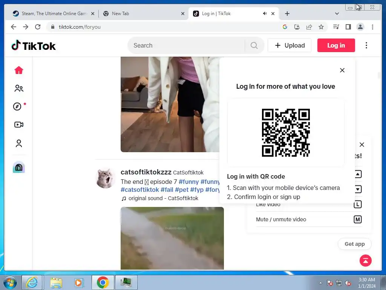Click the Google icon in address bar

pos(285,27)
